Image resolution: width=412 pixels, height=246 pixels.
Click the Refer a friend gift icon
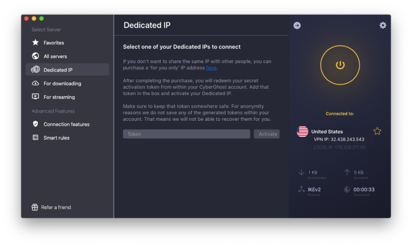[35, 207]
